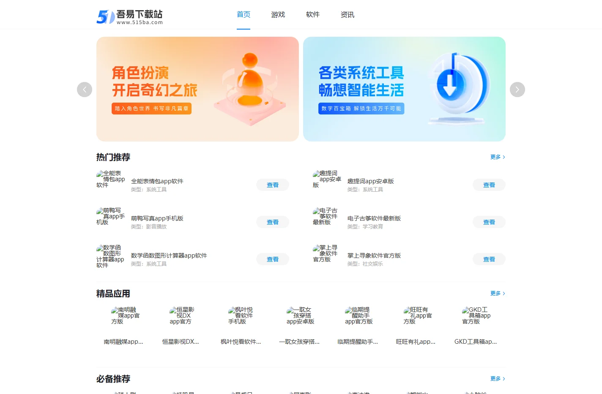Open title link 电子古筝软件最新版
The image size is (602, 394).
click(x=374, y=218)
